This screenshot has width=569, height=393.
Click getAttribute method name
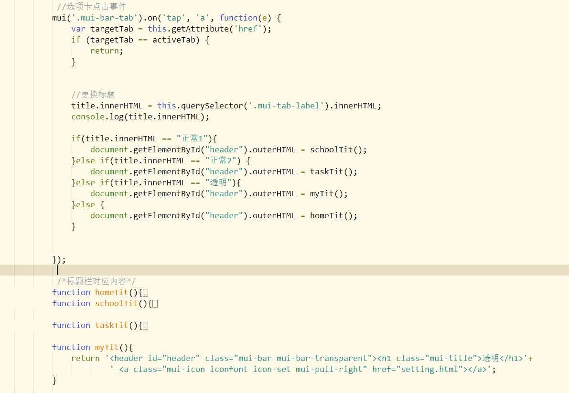click(x=200, y=29)
